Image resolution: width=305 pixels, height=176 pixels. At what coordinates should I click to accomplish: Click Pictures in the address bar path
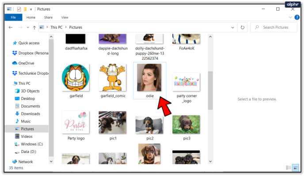(x=76, y=27)
